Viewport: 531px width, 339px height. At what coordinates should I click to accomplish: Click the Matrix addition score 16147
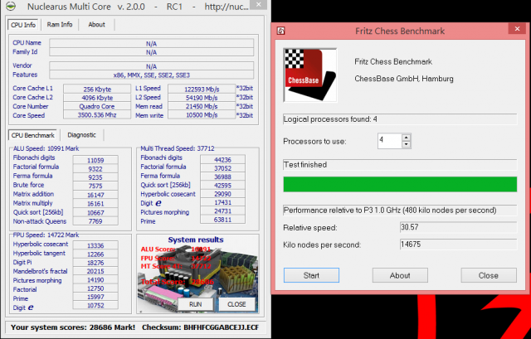click(95, 195)
